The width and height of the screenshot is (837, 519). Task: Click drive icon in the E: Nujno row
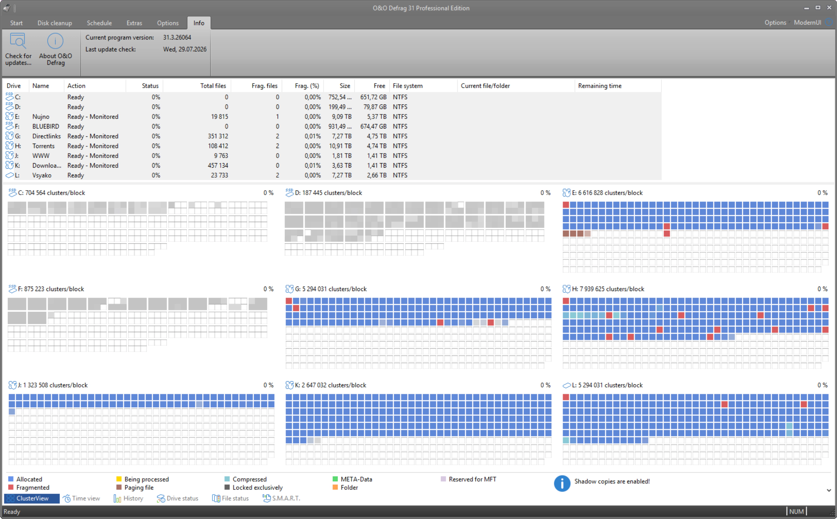pyautogui.click(x=10, y=116)
